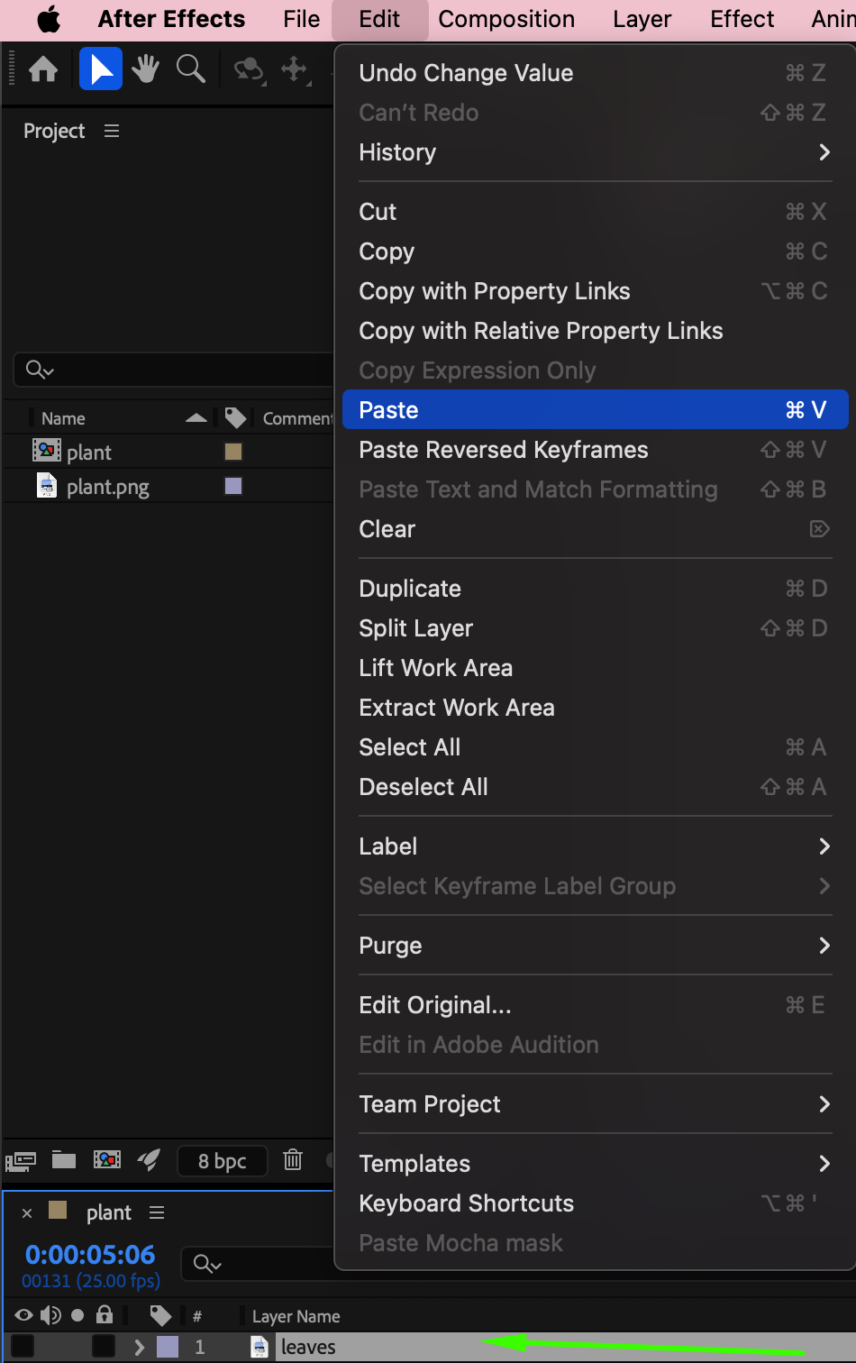Click the current time 0:00:05:06 display
Image resolution: width=856 pixels, height=1363 pixels.
click(90, 1255)
